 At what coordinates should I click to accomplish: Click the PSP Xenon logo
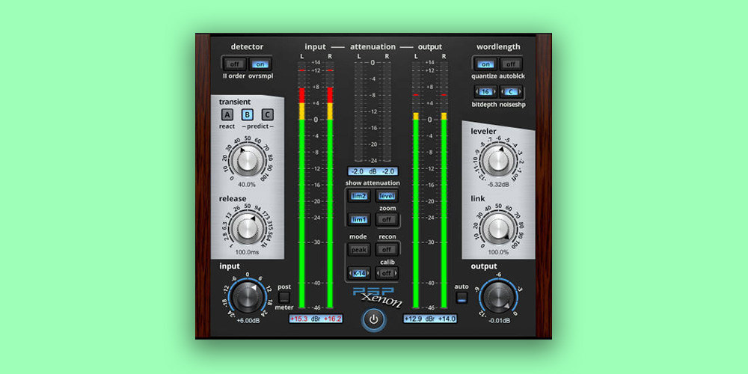click(x=378, y=297)
